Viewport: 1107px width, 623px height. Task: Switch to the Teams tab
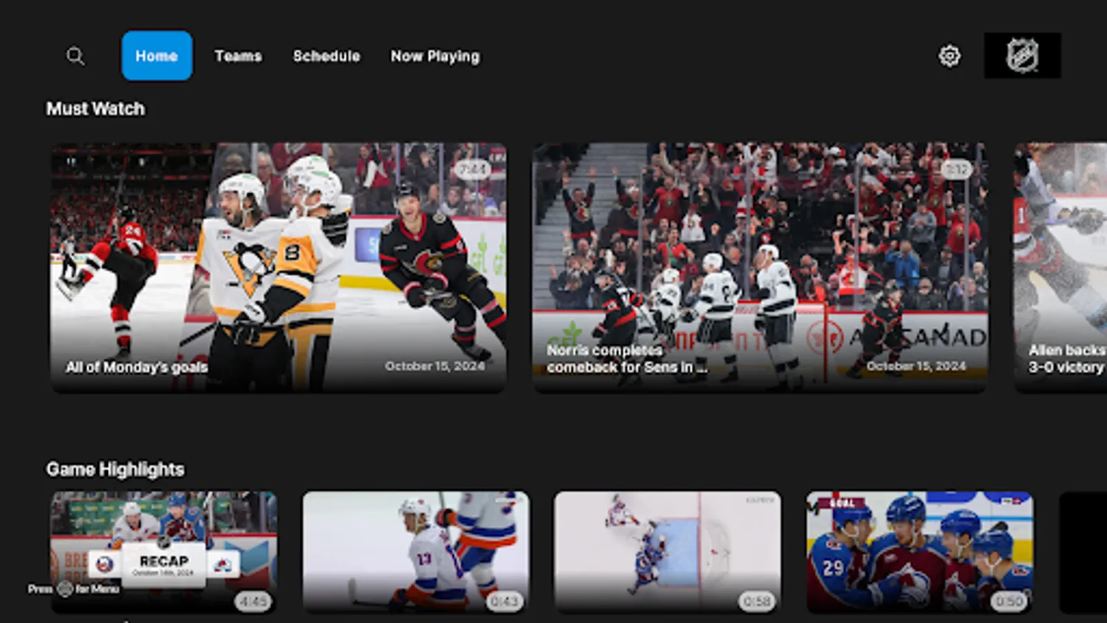pos(238,56)
